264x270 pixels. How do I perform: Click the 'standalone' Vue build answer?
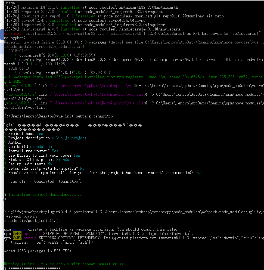[41, 147]
